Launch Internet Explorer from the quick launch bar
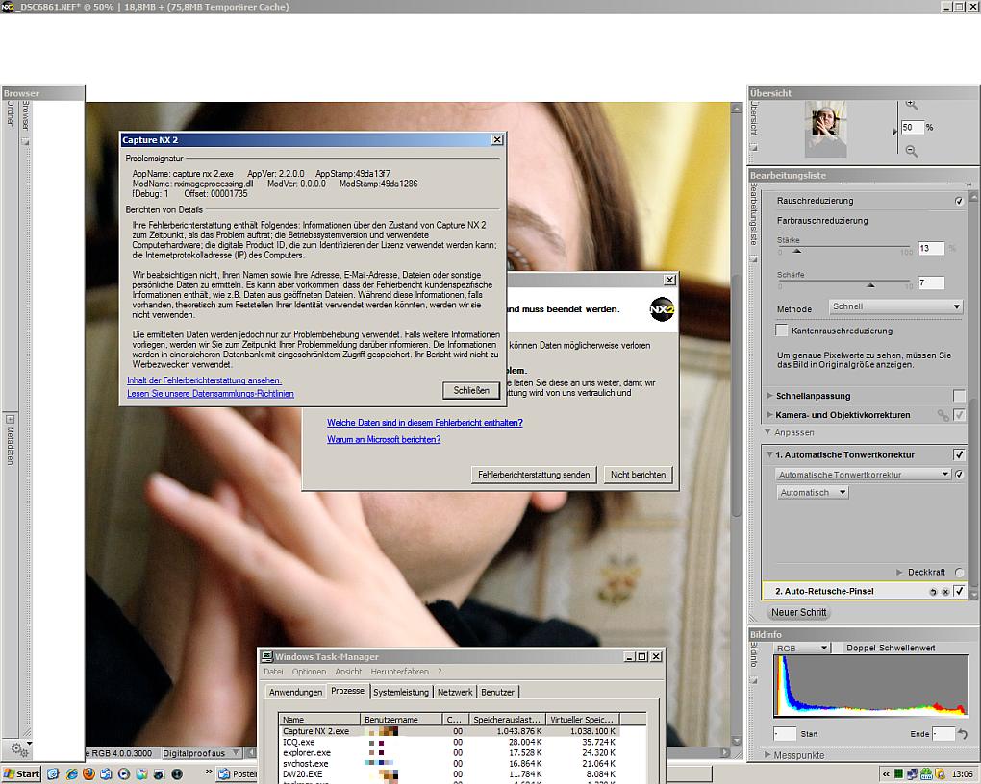The width and height of the screenshot is (981, 784). pos(71,774)
